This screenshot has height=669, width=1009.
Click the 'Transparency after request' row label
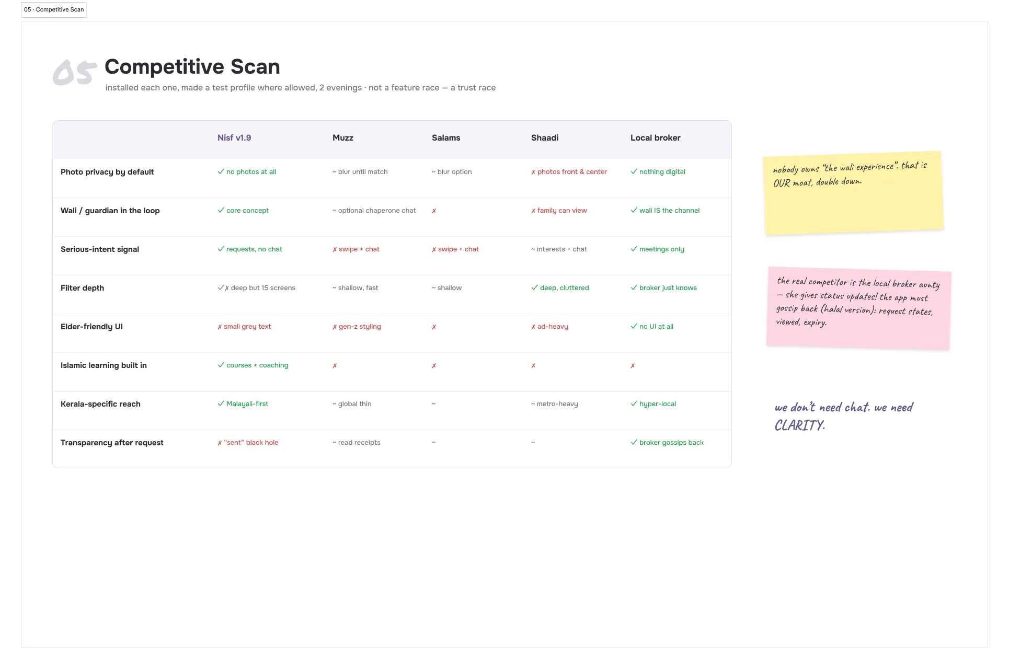(x=112, y=443)
